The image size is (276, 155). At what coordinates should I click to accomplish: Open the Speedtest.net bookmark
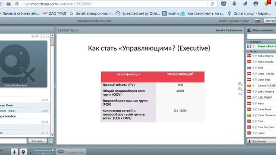point(138,13)
